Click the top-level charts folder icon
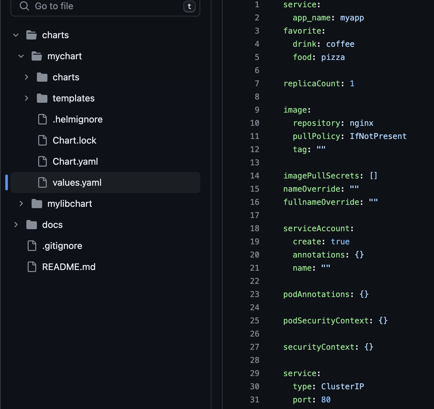The image size is (434, 409). tap(32, 35)
